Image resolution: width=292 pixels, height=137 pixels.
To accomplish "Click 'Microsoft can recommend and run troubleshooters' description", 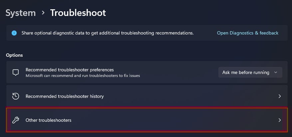I will (x=83, y=76).
